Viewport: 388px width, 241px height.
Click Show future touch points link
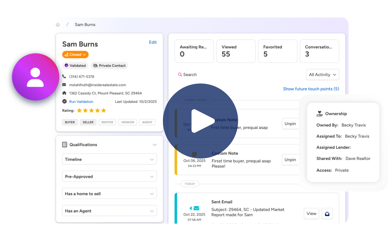point(311,89)
